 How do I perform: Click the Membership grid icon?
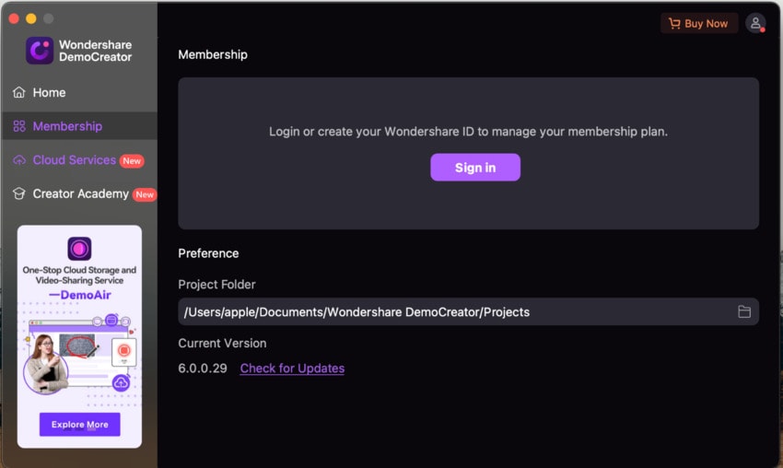click(19, 126)
